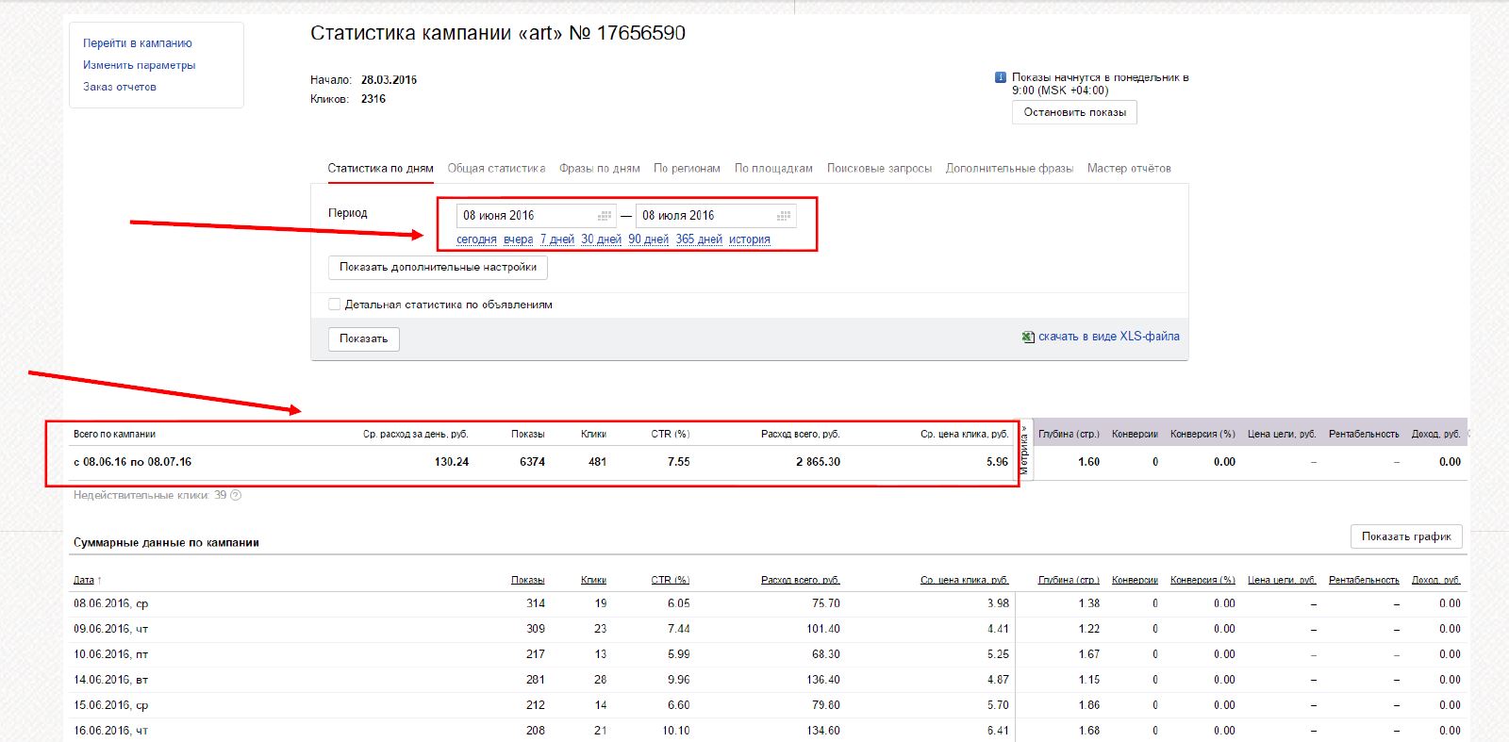Sort daily table by Глубина (стр.)
The width and height of the screenshot is (1509, 742).
1069,581
